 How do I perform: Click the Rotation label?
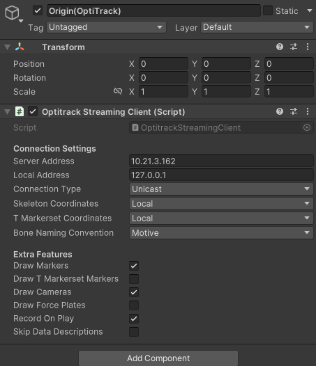tap(29, 77)
